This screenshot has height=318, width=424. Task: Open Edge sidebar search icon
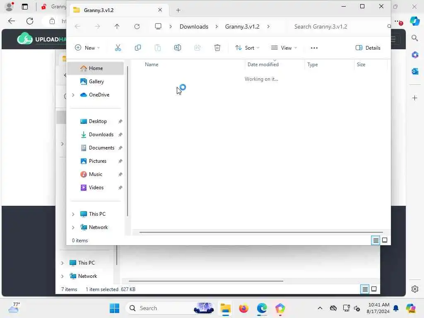(414, 38)
